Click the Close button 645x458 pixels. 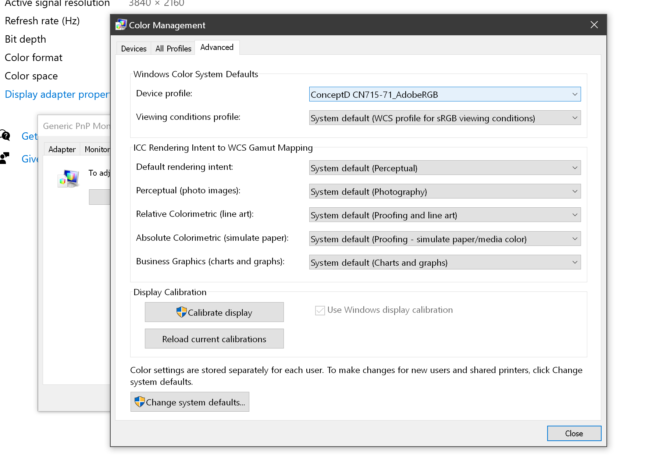coord(574,433)
